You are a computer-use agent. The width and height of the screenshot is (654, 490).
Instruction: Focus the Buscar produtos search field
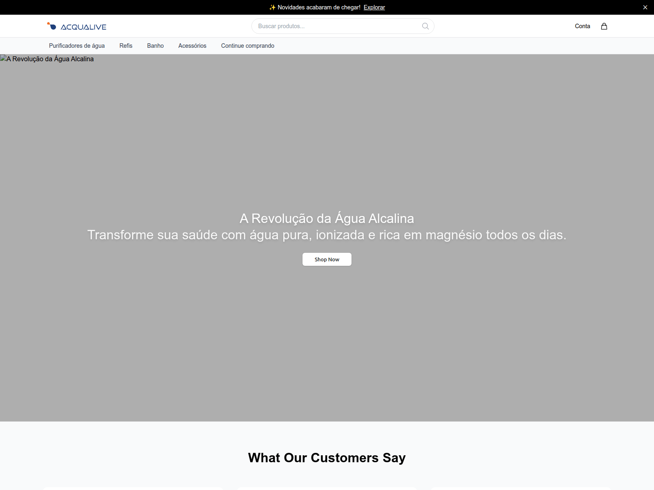[x=343, y=26]
